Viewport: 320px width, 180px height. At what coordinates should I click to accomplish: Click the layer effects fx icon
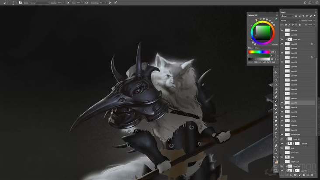tap(291, 175)
